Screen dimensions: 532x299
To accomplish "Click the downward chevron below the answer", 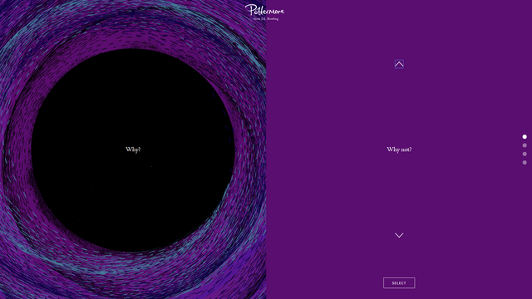I will (x=399, y=235).
